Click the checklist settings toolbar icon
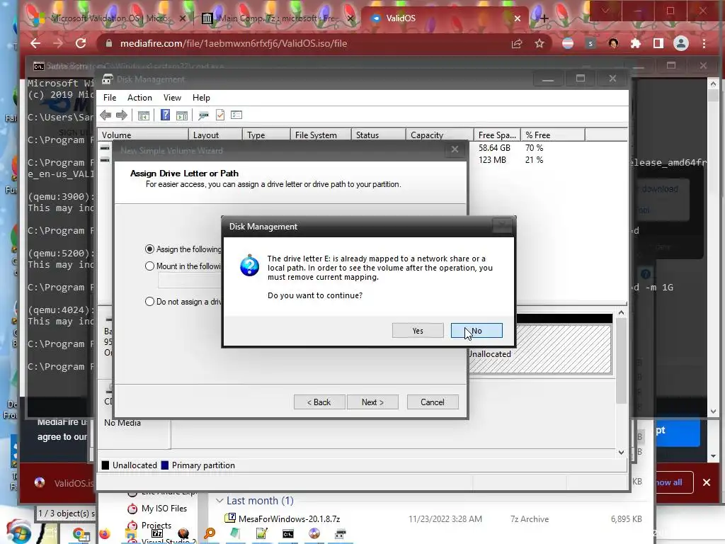725x544 pixels. click(x=236, y=115)
